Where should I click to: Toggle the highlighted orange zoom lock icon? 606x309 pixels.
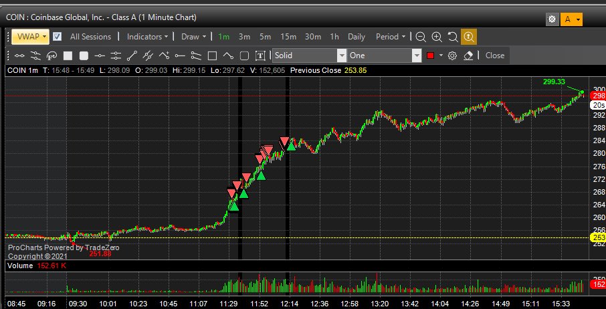tap(469, 37)
